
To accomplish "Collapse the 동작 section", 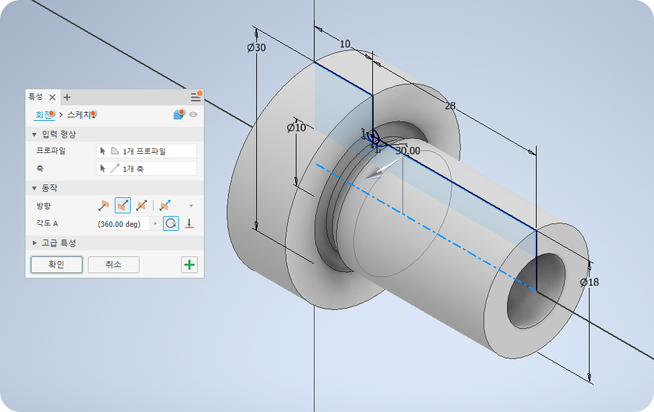I will tap(34, 189).
